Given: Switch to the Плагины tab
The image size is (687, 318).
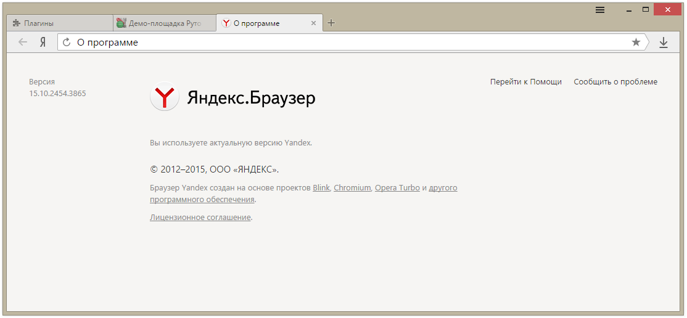Looking at the screenshot, I should pyautogui.click(x=59, y=23).
